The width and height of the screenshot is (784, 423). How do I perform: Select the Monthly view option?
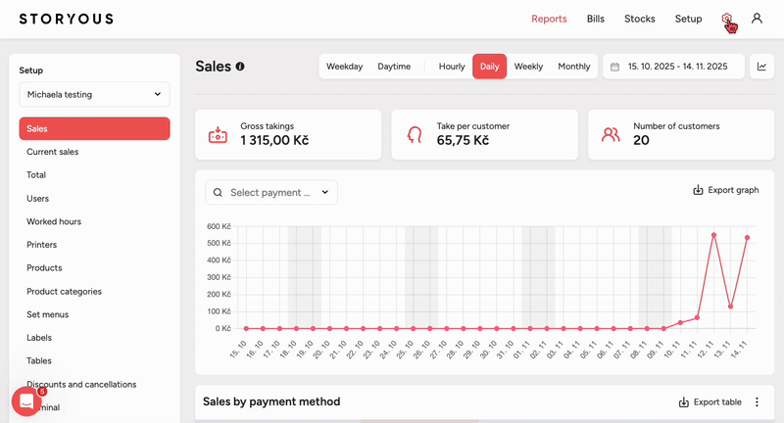tap(574, 67)
